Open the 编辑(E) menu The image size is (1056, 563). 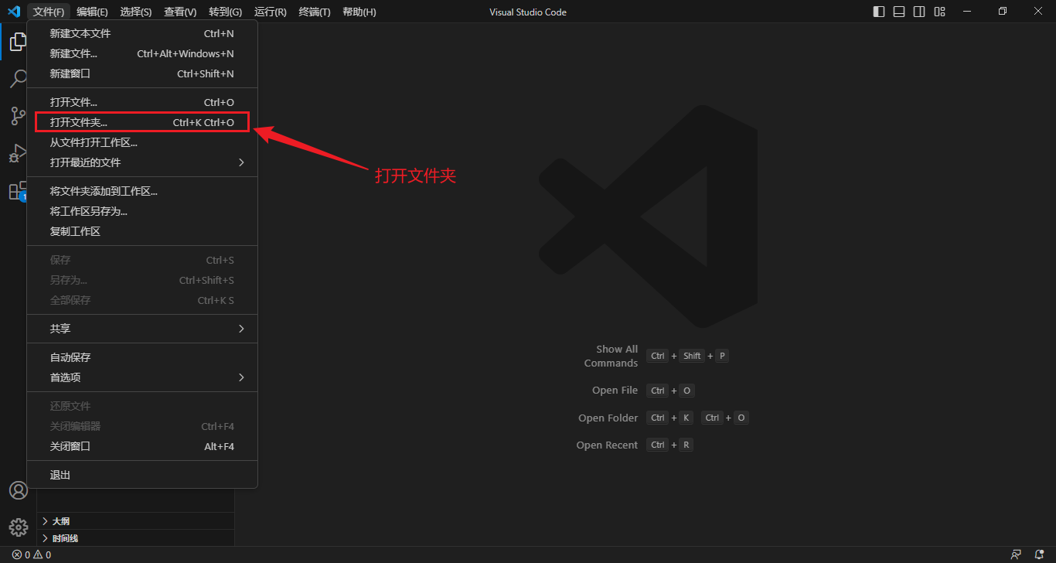92,12
